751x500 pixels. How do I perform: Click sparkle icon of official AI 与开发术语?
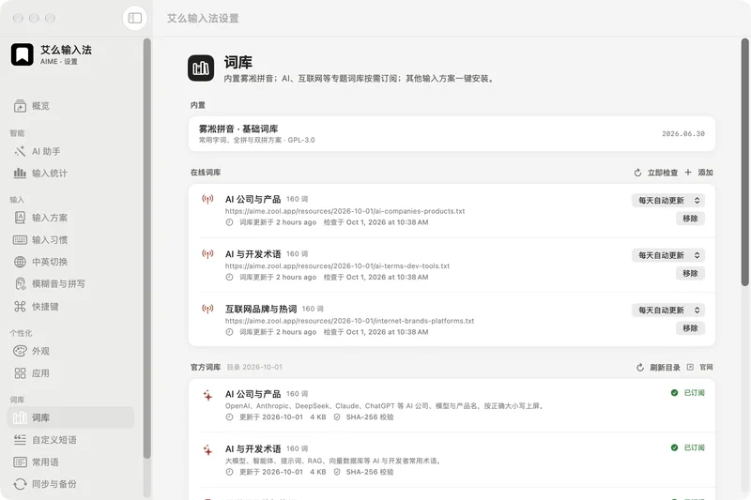coord(207,449)
